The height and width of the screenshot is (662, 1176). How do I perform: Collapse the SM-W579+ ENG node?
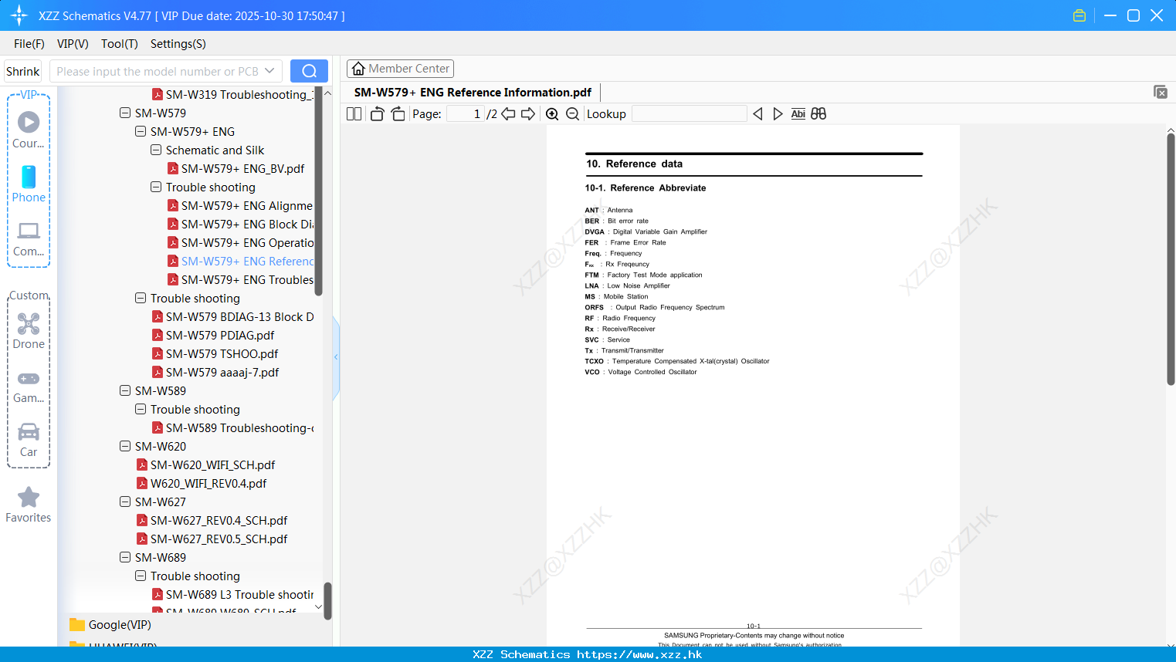point(141,131)
